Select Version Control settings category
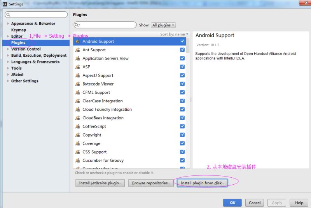 click(26, 49)
